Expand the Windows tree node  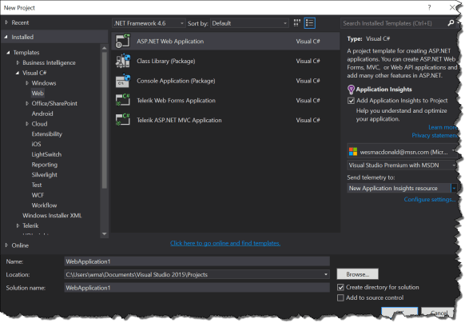click(27, 83)
